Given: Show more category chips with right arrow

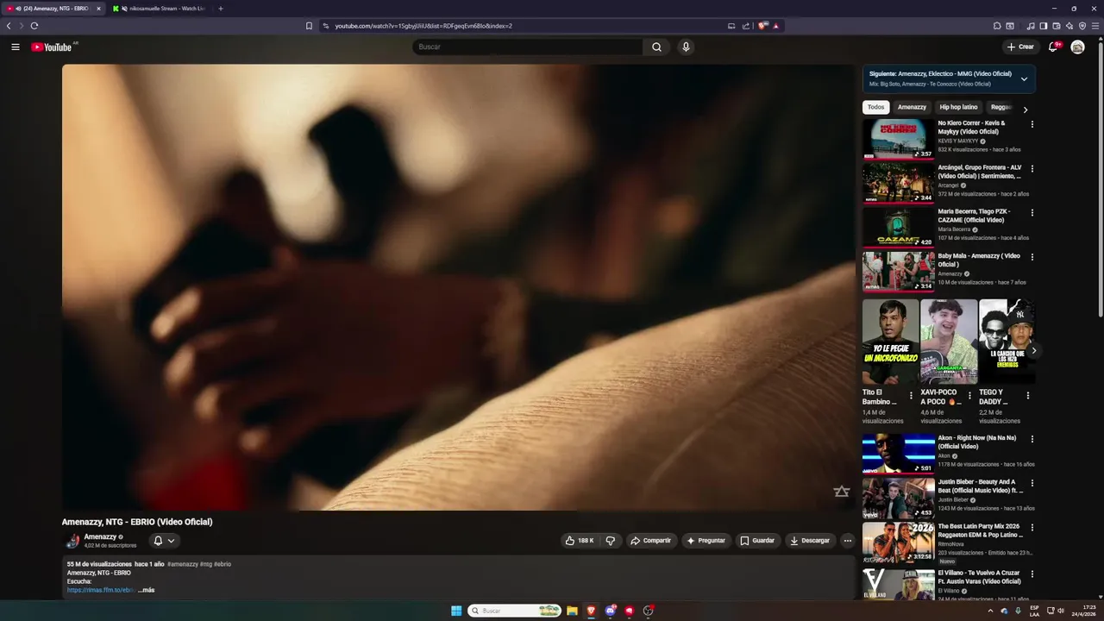Looking at the screenshot, I should coord(1025,110).
